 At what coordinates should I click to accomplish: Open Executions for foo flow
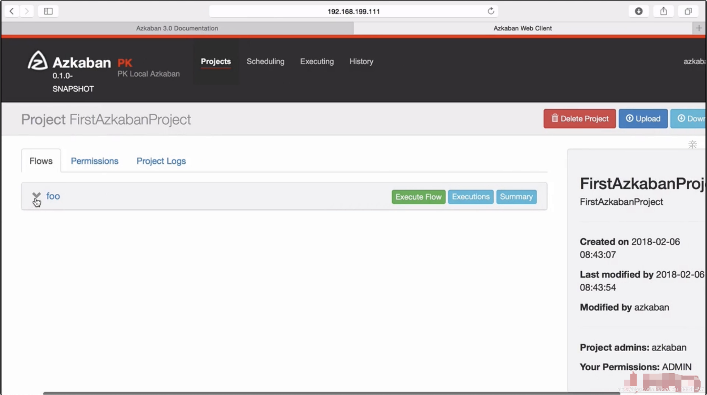[x=470, y=197]
